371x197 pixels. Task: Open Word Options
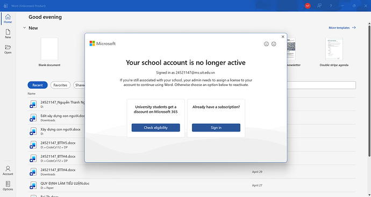point(8,186)
